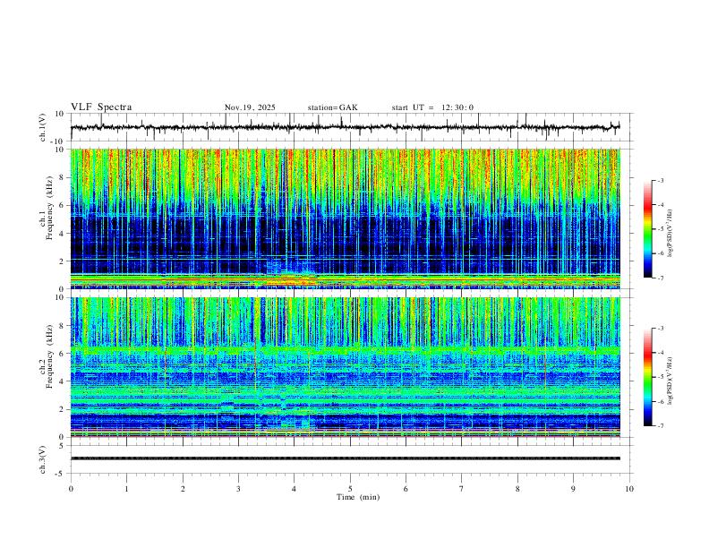Viewport: 709px width, 548px height.
Task: Select the date text "Nov.19, 2025"
Action: point(250,107)
